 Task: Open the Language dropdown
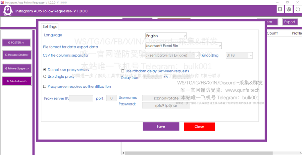(x=166, y=36)
